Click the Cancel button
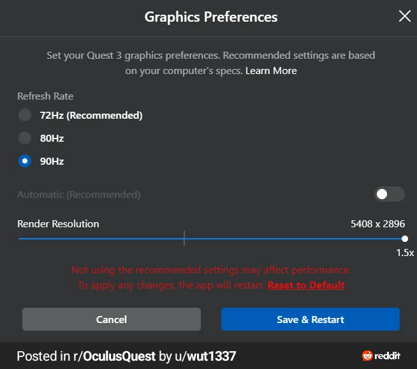The image size is (417, 369). [112, 319]
